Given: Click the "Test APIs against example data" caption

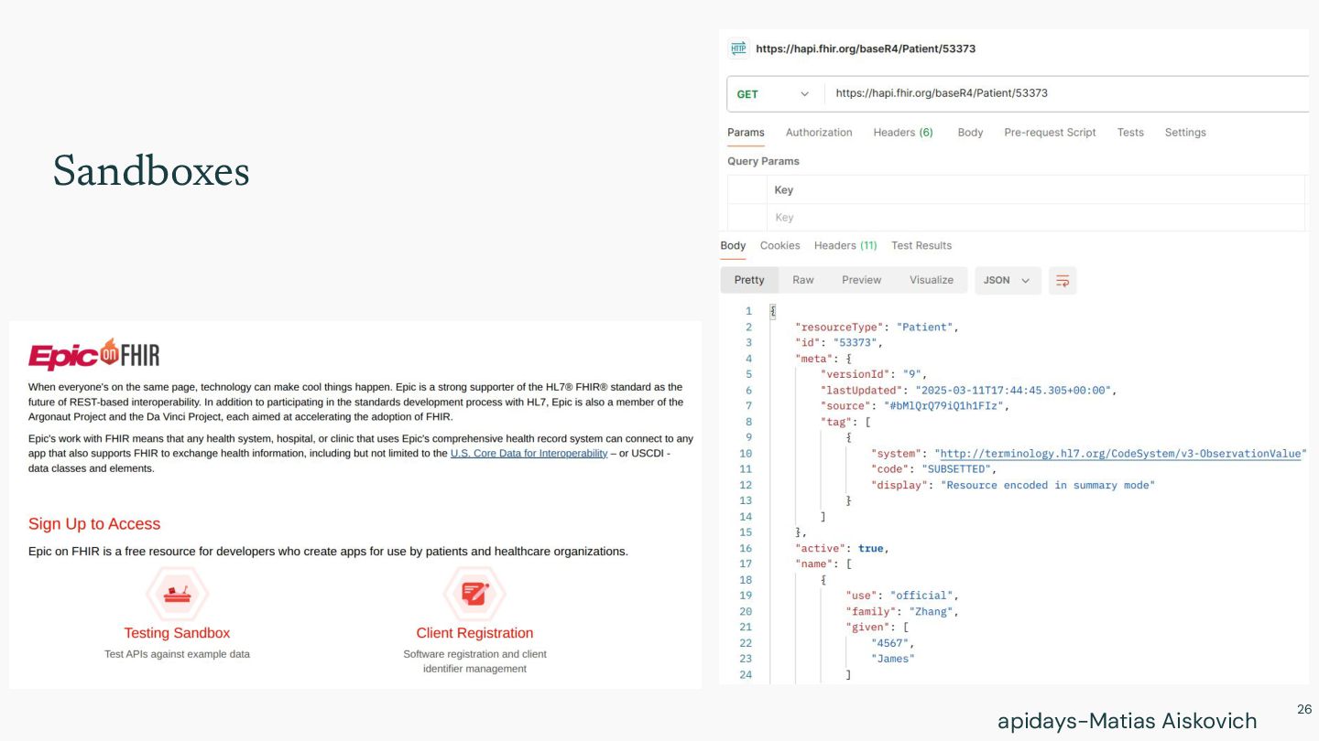Looking at the screenshot, I should tap(177, 654).
